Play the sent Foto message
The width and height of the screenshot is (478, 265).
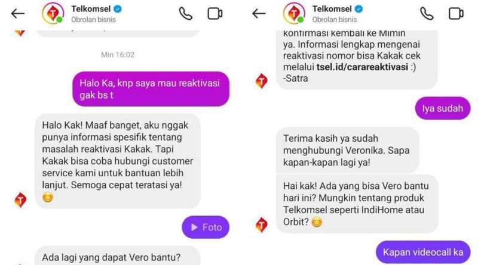[206, 227]
